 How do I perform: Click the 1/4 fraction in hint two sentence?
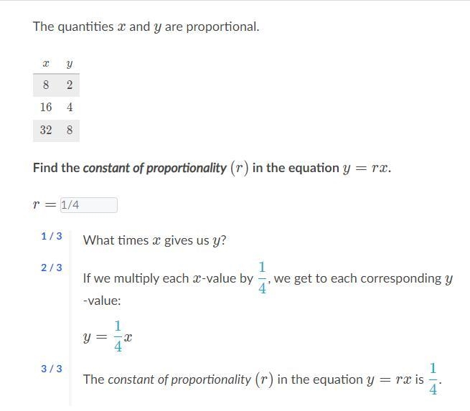coord(263,278)
